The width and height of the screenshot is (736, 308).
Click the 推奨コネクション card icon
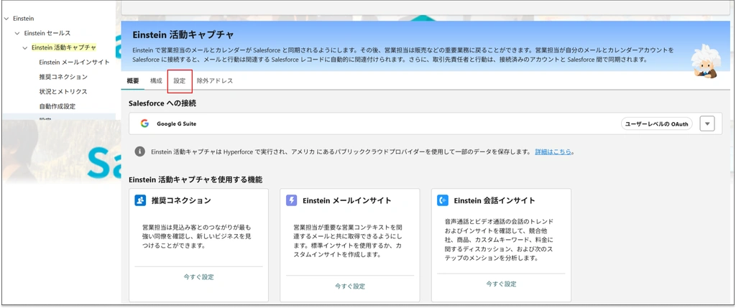[x=140, y=200]
